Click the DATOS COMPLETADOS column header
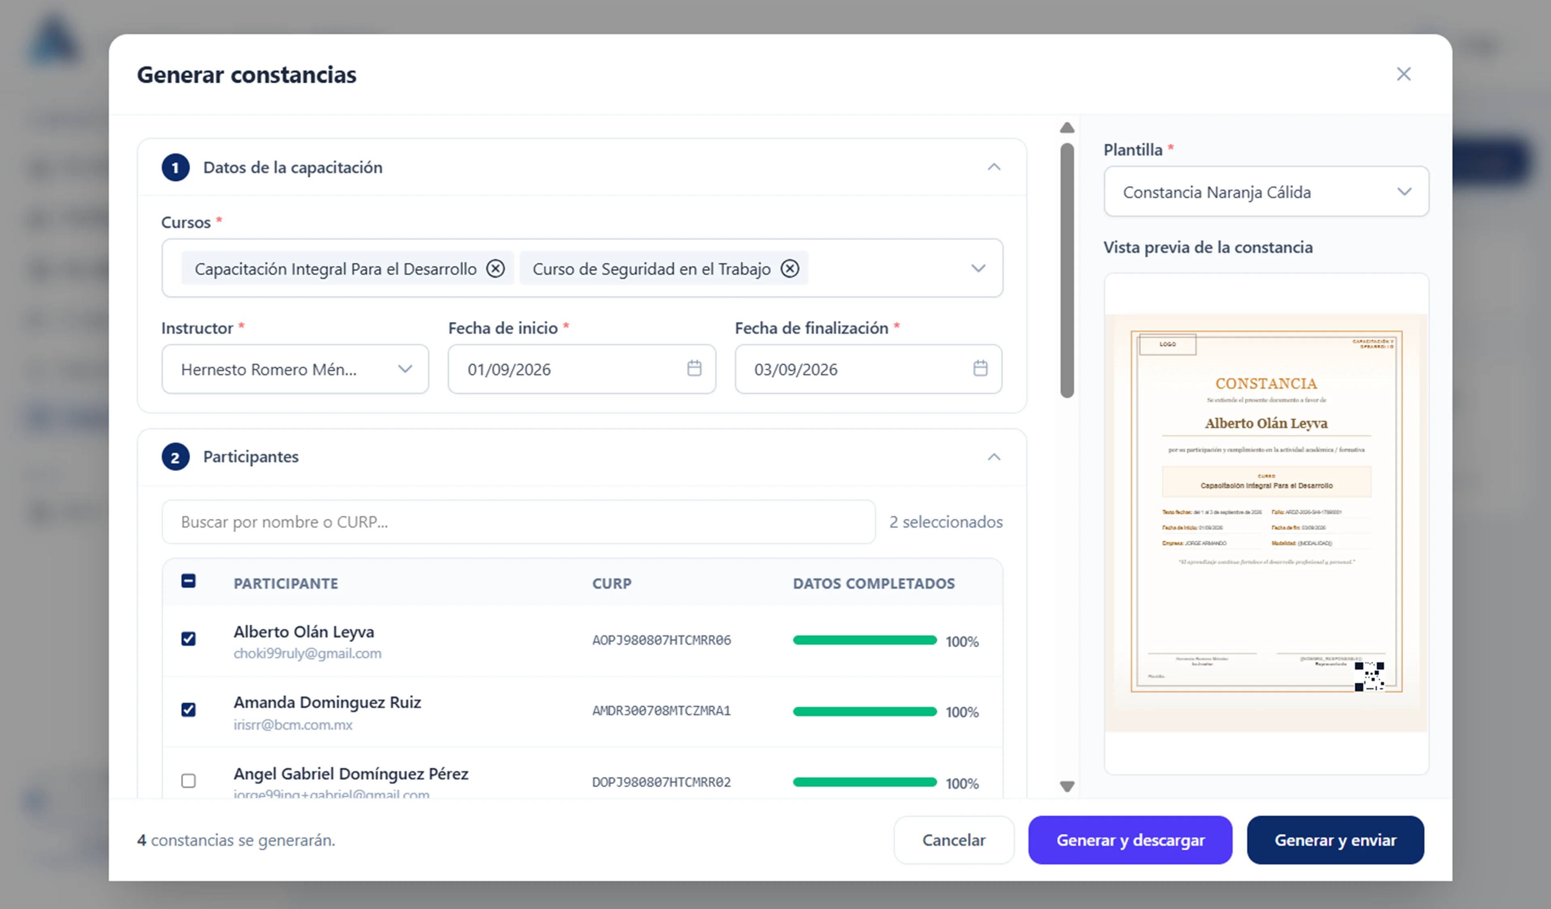Image resolution: width=1551 pixels, height=909 pixels. pos(873,583)
